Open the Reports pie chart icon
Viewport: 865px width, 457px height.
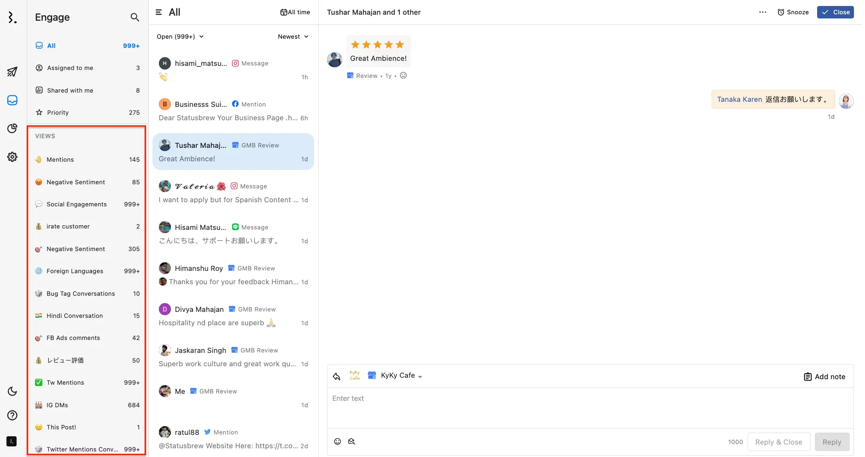point(12,129)
